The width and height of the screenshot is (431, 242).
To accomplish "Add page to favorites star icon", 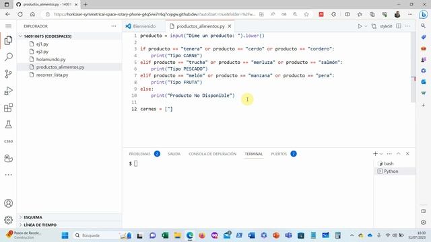I will [x=306, y=14].
